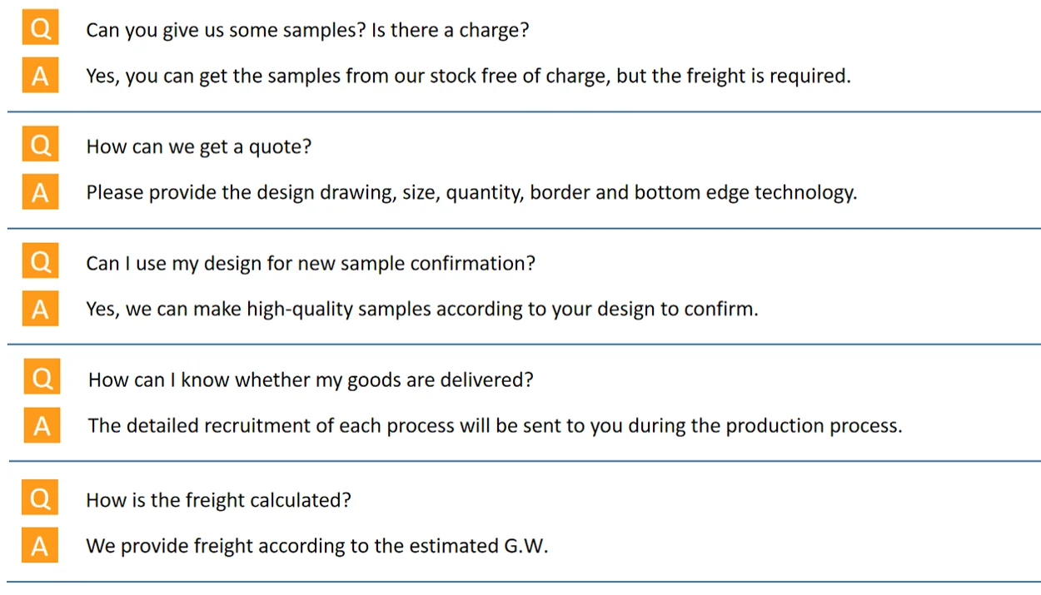This screenshot has height=595, width=1041.
Task: Click 'How can I know whether my goods are delivered?'
Action: pyautogui.click(x=311, y=380)
